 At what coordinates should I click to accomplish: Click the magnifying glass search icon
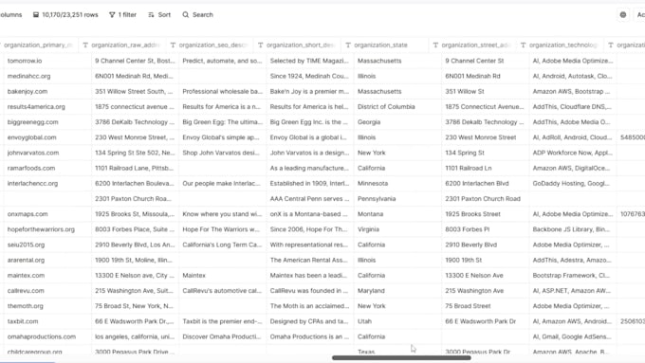tap(186, 15)
